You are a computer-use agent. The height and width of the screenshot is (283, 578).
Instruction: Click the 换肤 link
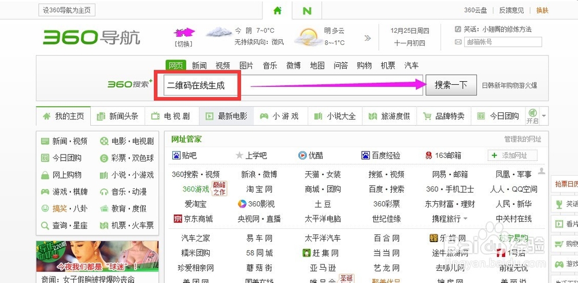[x=542, y=10]
